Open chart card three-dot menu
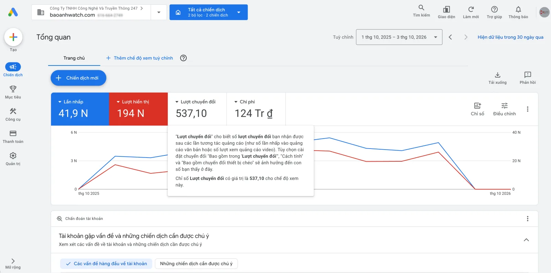Screen dimensions: 551x273 coord(528,109)
